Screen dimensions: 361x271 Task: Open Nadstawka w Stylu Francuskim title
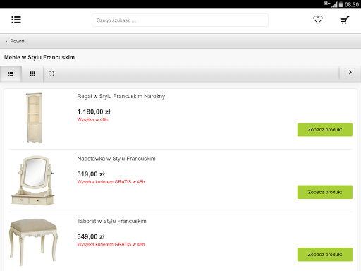click(x=116, y=159)
